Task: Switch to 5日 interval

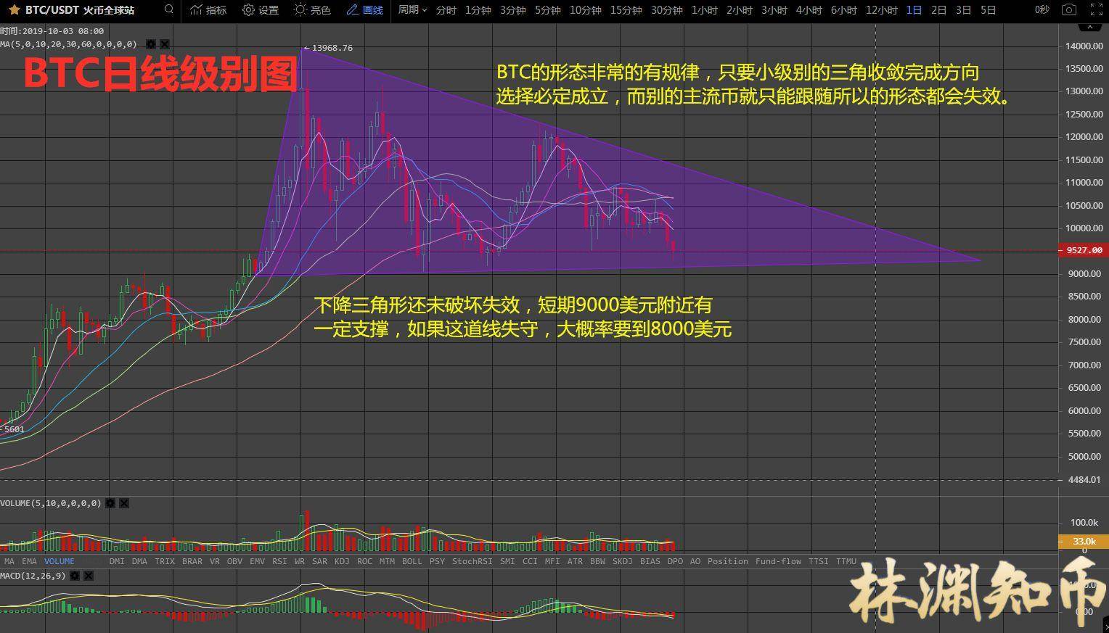Action: (988, 10)
